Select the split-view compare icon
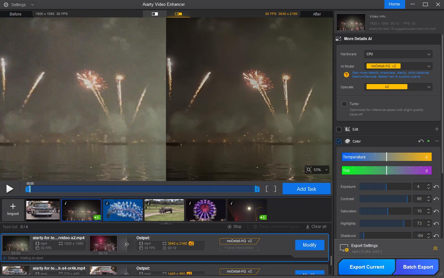The width and height of the screenshot is (444, 278). pos(155,14)
